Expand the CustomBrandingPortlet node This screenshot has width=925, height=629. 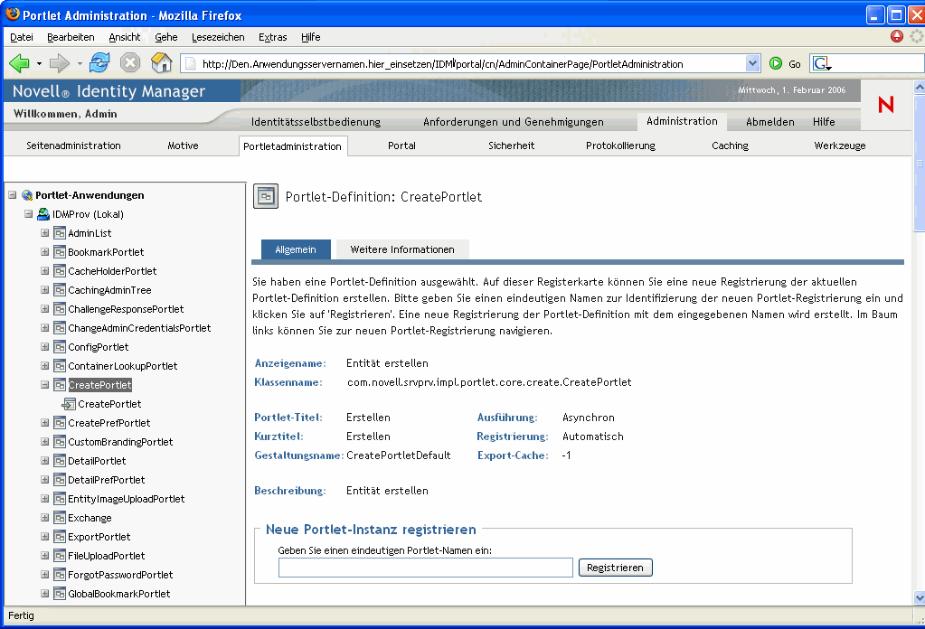(x=45, y=442)
